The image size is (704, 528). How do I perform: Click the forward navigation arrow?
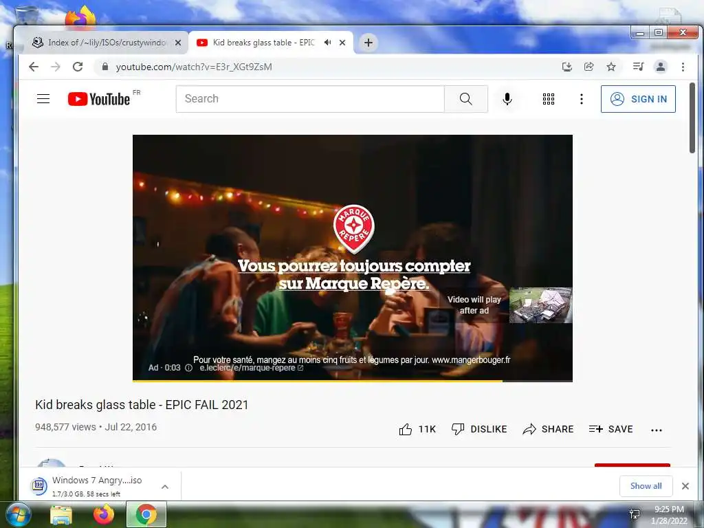point(55,67)
